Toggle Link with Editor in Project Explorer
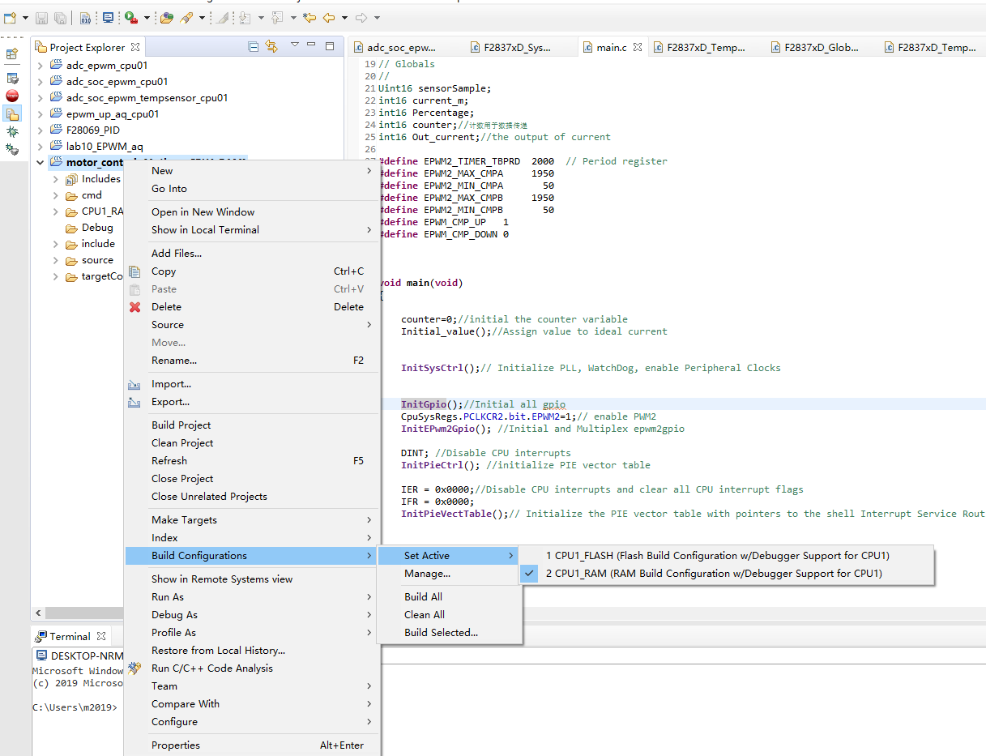 pos(271,47)
